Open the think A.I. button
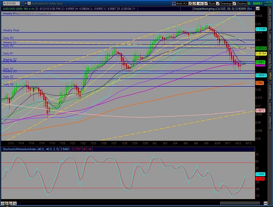This screenshot has height=207, width=273. tap(180, 3)
